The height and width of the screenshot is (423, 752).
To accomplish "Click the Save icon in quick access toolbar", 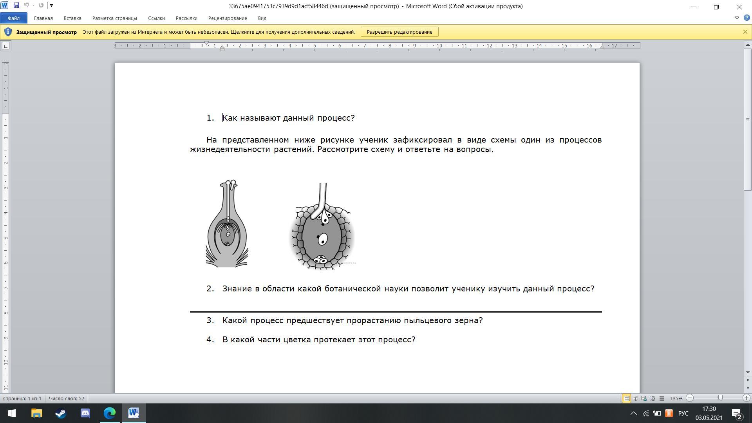I will click(x=16, y=5).
